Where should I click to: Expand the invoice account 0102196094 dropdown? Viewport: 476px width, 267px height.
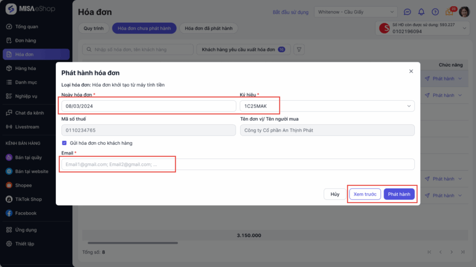click(464, 28)
